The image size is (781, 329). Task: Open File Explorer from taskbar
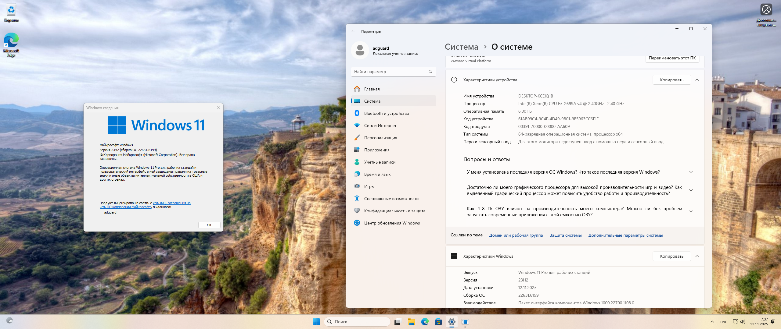pyautogui.click(x=411, y=322)
